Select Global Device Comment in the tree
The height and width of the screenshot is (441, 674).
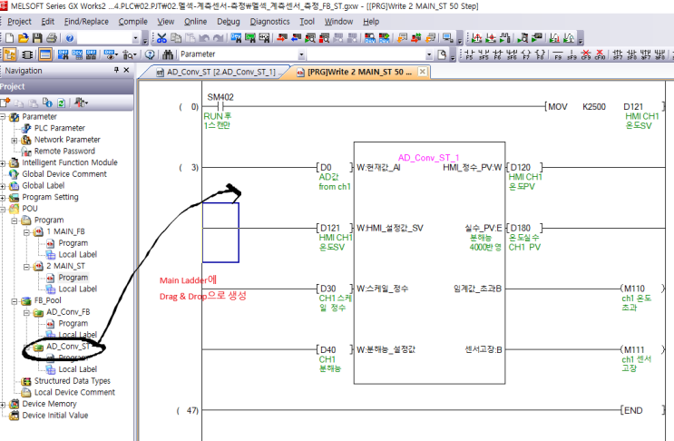click(64, 174)
